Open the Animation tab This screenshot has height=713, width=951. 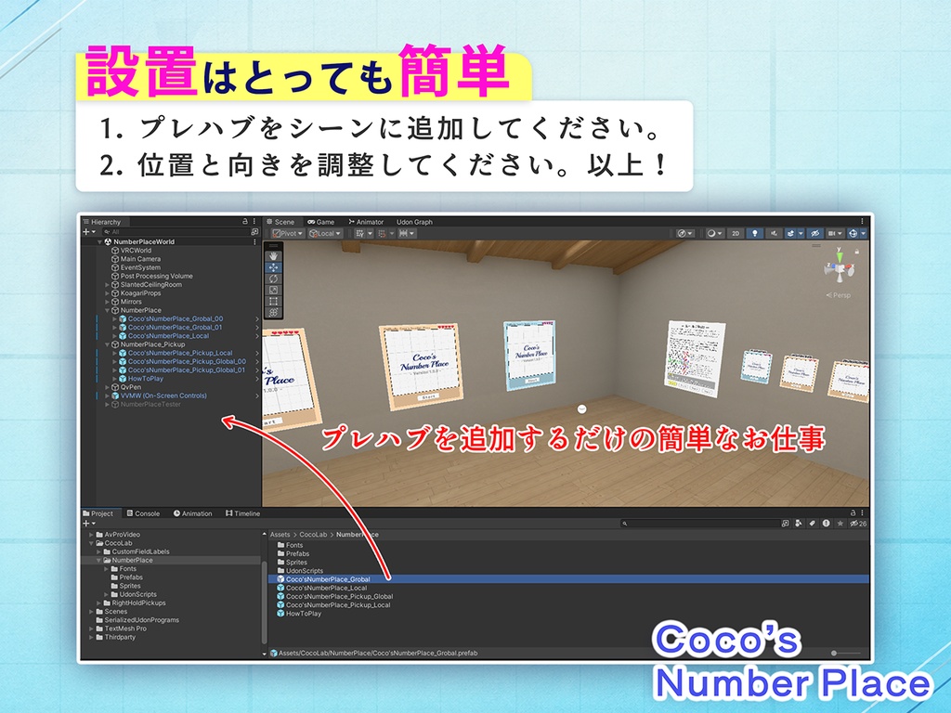(x=193, y=513)
